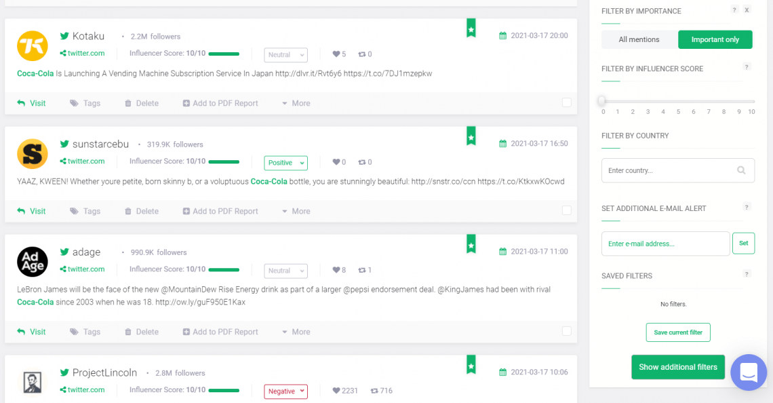Screen dimensions: 773x403
Task: Click the Delete trash icon on Kotaku mention
Action: [x=128, y=103]
